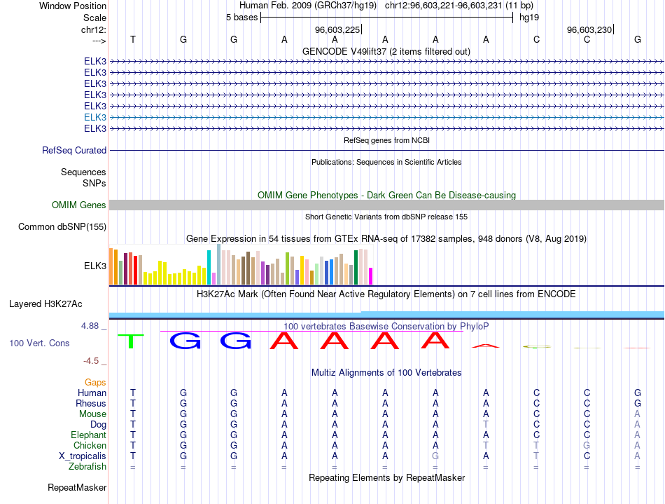
Task: Click the 'X_tropicalis' species label
Action: [x=83, y=456]
